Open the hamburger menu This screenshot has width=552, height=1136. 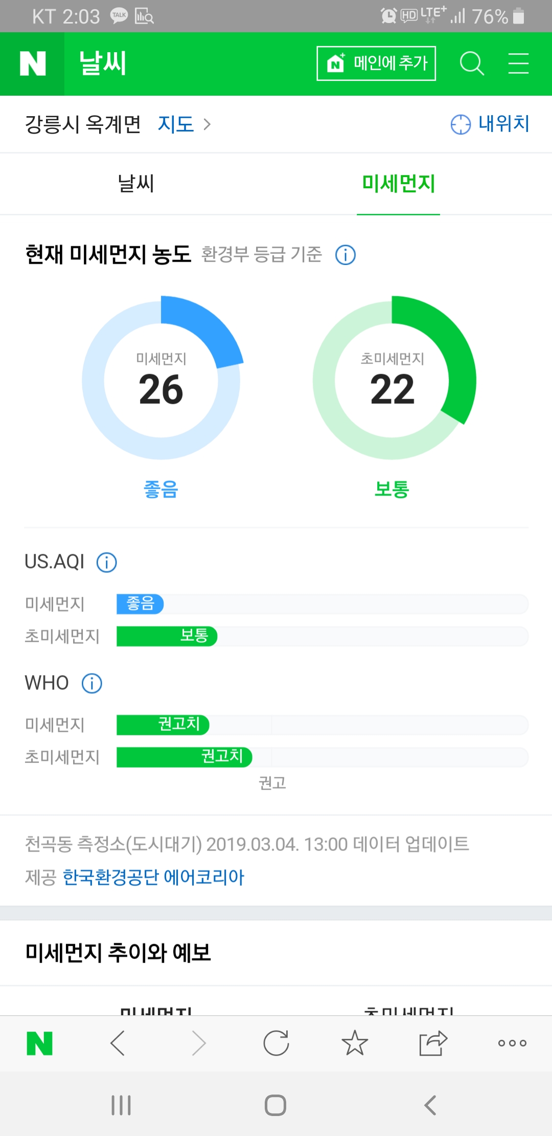[x=518, y=64]
